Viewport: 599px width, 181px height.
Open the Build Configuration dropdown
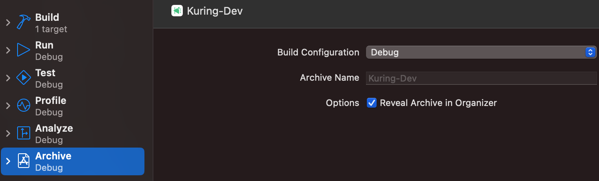coord(481,52)
